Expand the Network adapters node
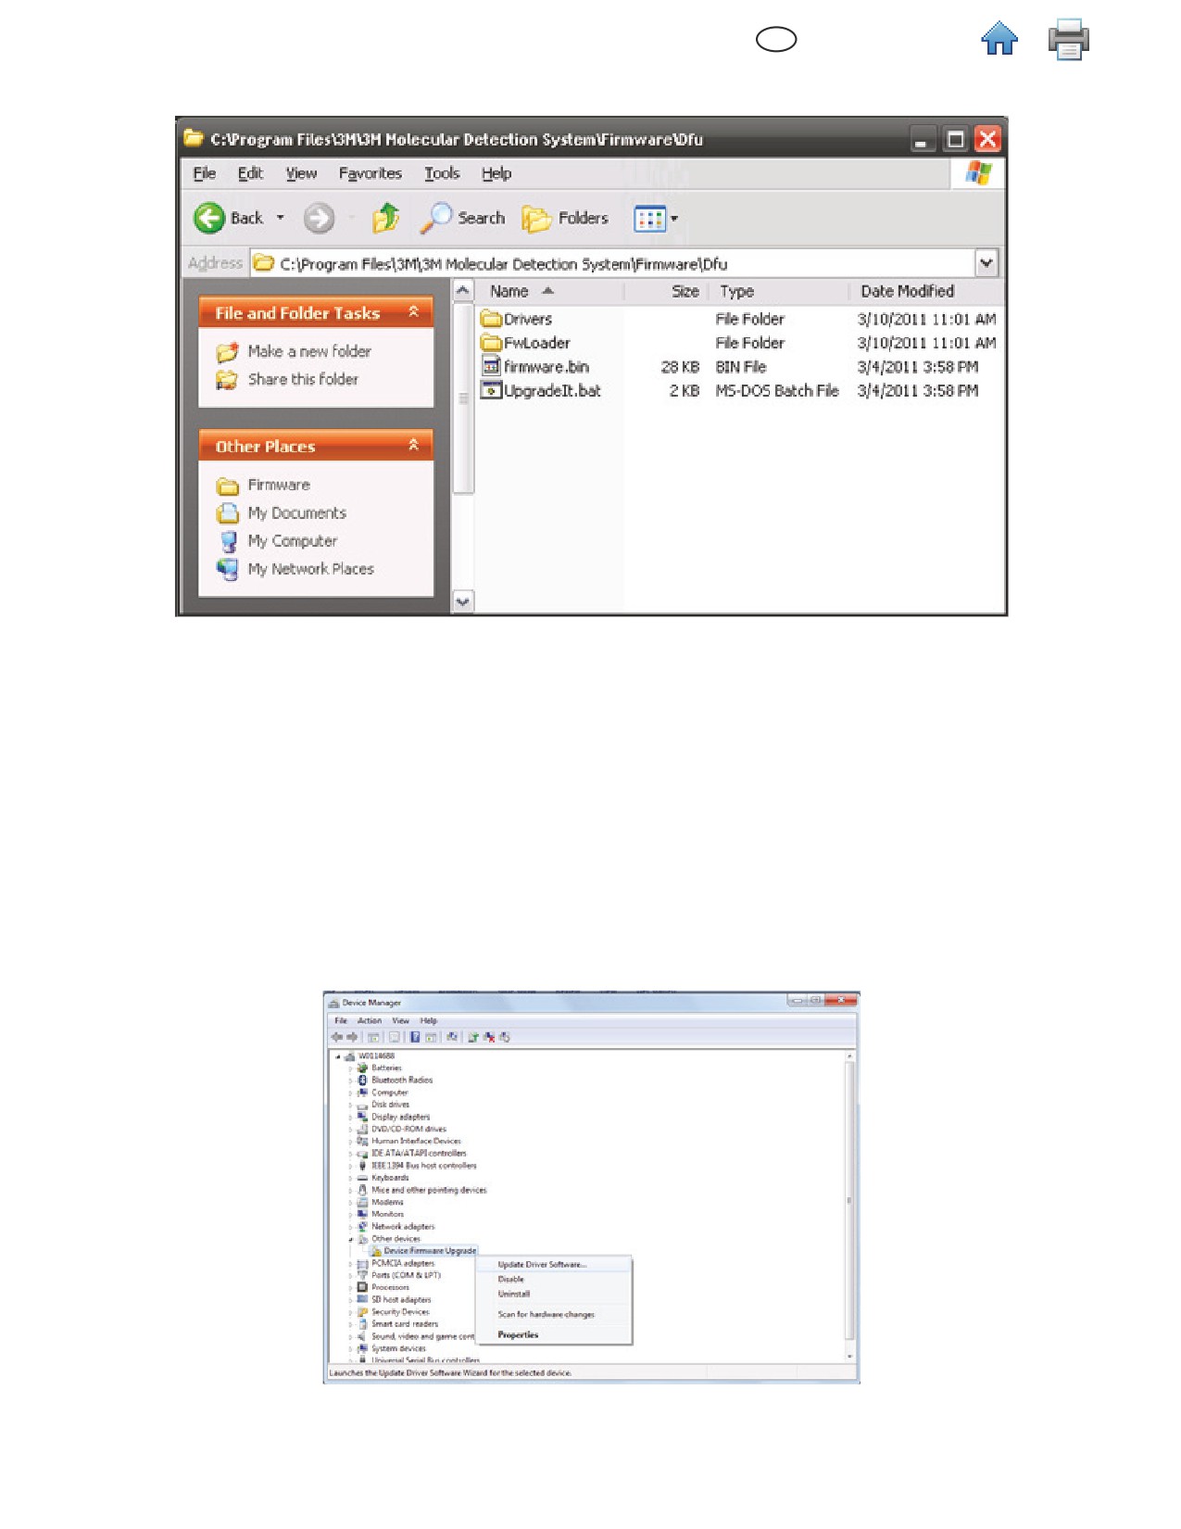The height and width of the screenshot is (1529, 1181). click(350, 1227)
